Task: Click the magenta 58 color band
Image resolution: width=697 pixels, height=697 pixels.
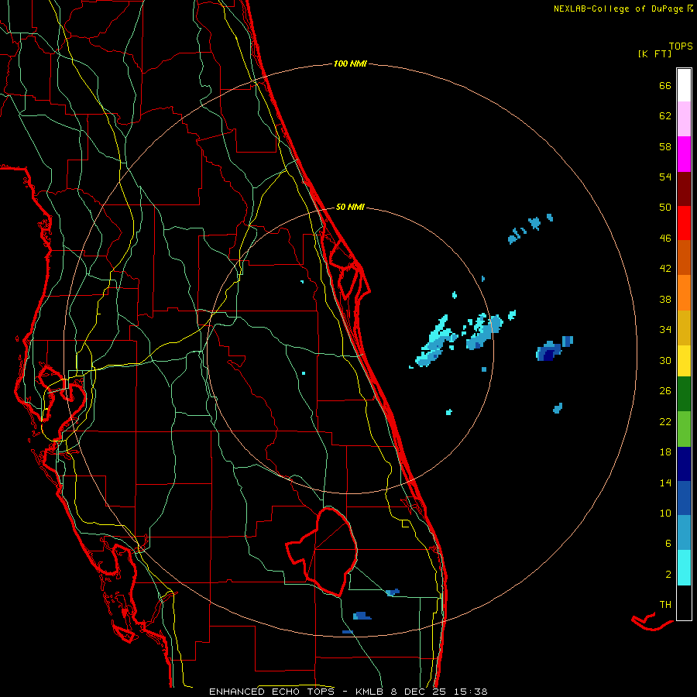Action: coord(684,154)
